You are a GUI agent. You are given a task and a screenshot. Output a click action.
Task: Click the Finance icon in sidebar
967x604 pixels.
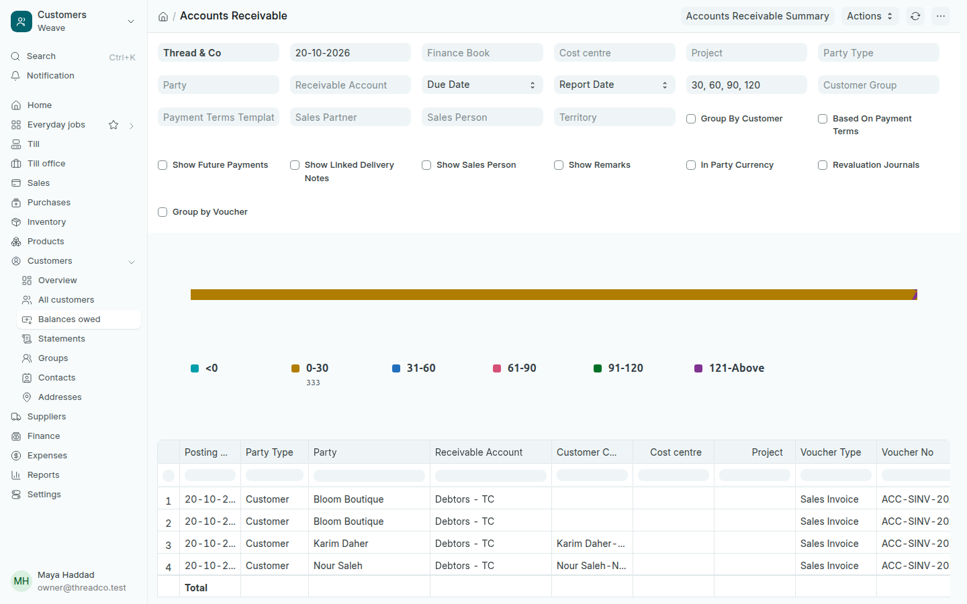coord(16,436)
